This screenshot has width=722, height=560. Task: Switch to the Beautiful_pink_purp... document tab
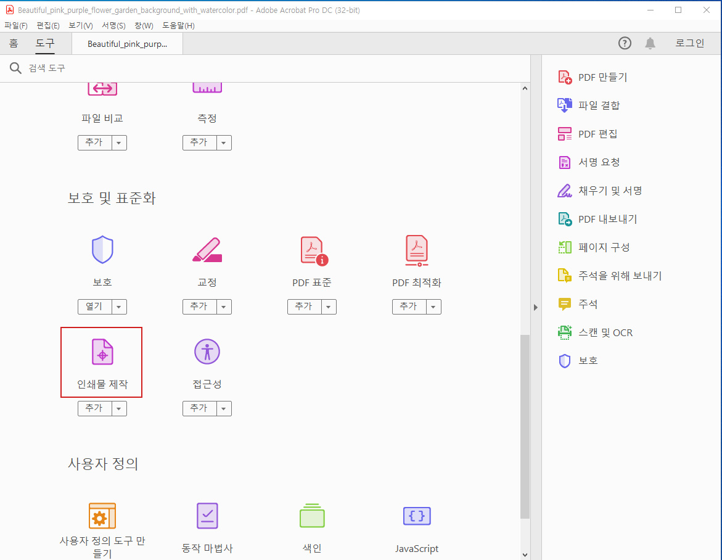tap(127, 44)
